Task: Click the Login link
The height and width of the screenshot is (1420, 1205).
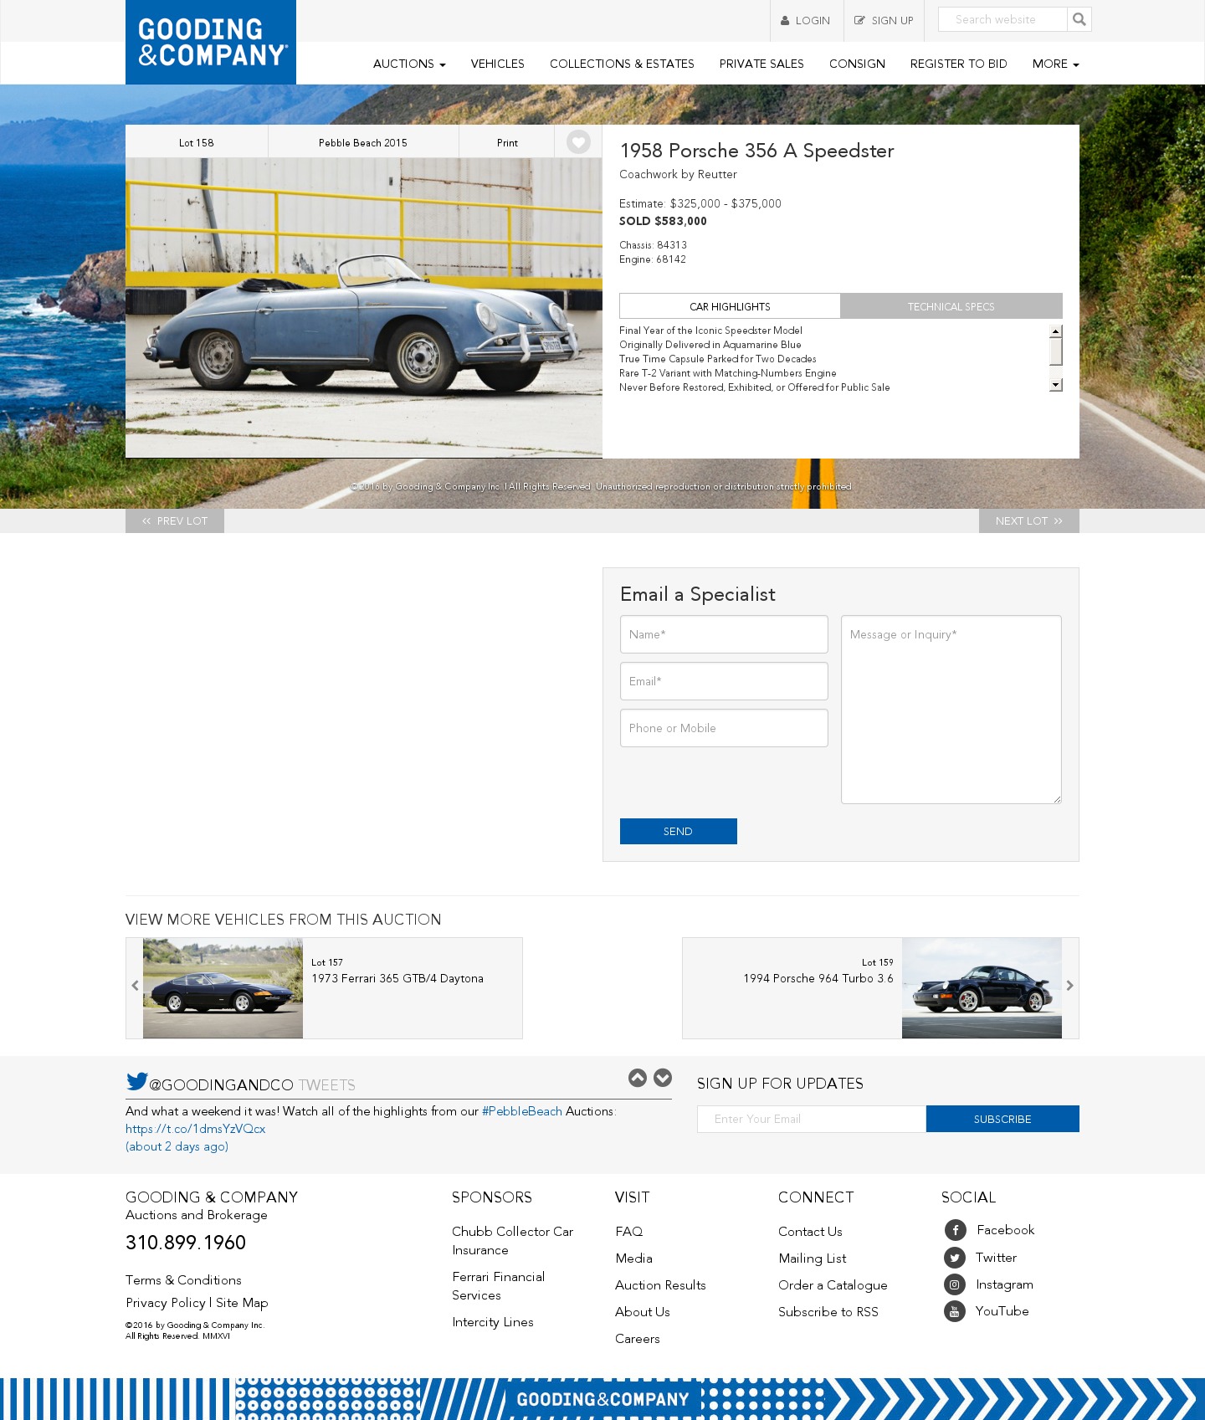Action: (x=805, y=20)
